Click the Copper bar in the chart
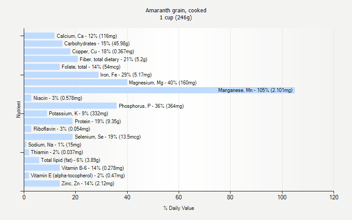Viewport: 352px width, 220px height. coord(48,51)
